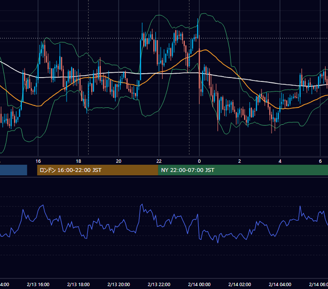Screen dimensions: 328x289
Task: Click the 2/13 18:00 date label
Action: pyautogui.click(x=79, y=284)
